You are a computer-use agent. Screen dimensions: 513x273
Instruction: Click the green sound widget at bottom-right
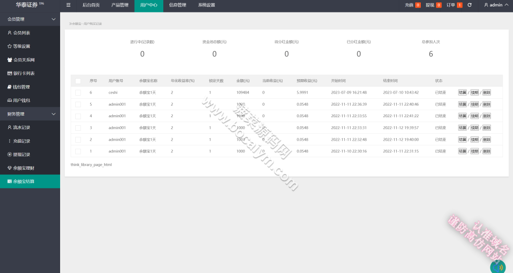tap(498, 267)
